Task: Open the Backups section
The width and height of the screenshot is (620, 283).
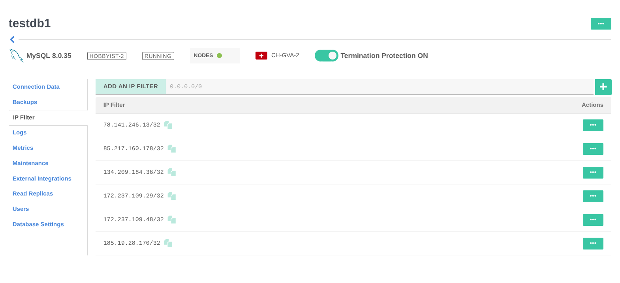Action: (x=25, y=102)
